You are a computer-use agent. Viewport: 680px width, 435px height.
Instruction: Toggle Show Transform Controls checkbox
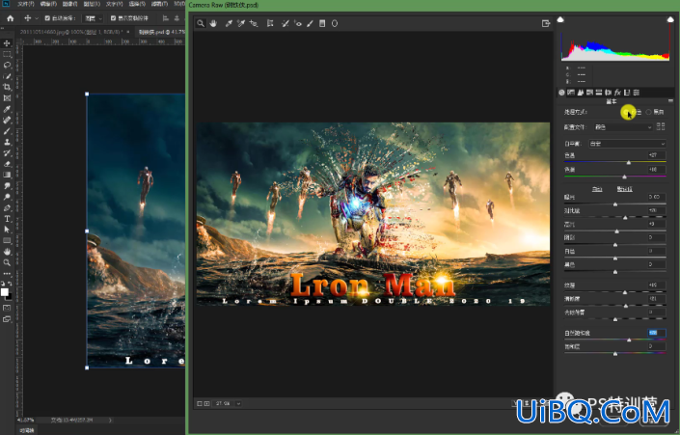(113, 18)
